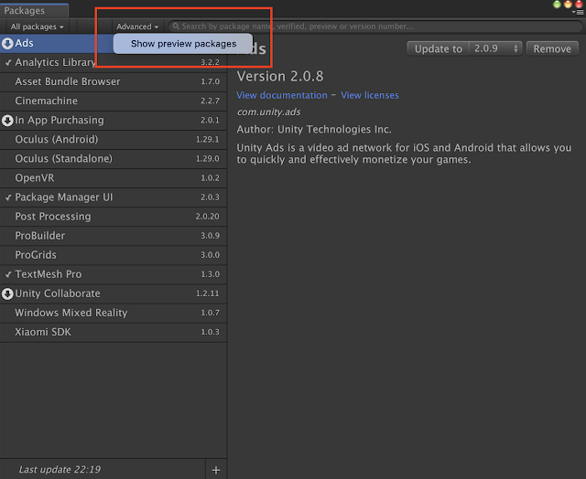The image size is (586, 479).
Task: Select the Package Manager UI package
Action: (114, 197)
